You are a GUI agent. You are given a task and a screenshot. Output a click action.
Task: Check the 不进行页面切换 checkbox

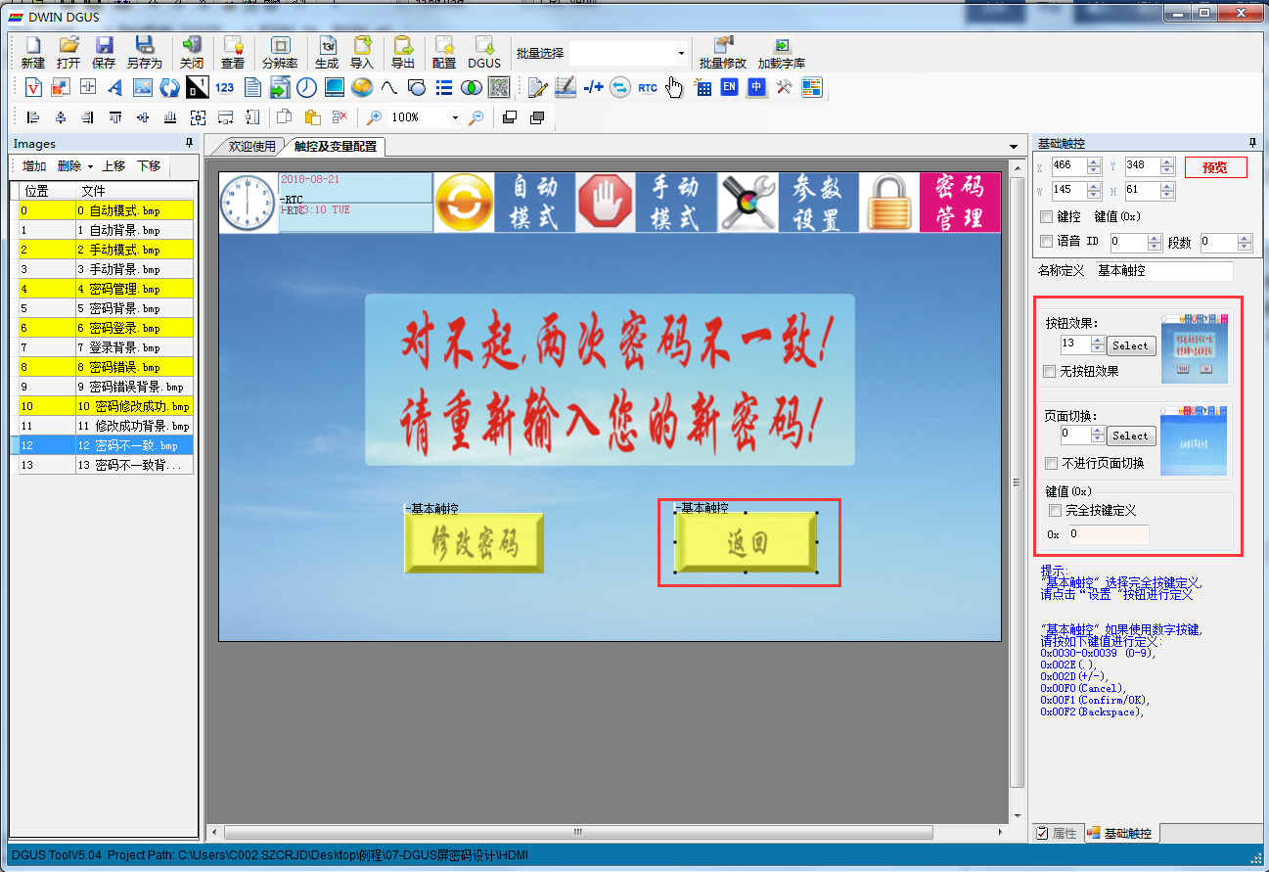(x=1050, y=463)
